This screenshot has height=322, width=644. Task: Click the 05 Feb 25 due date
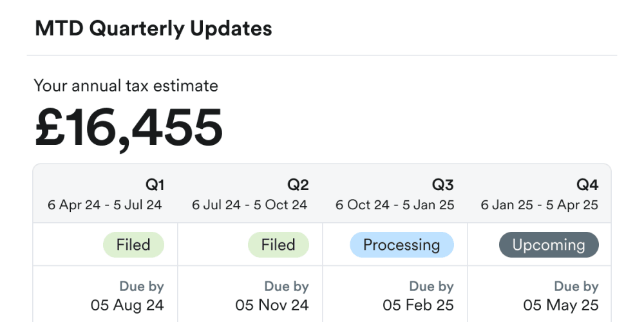coord(418,305)
